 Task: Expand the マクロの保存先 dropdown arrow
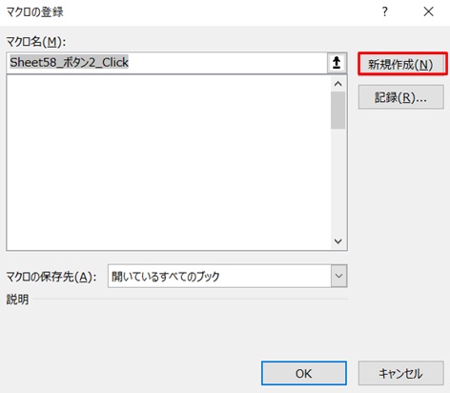click(x=338, y=276)
